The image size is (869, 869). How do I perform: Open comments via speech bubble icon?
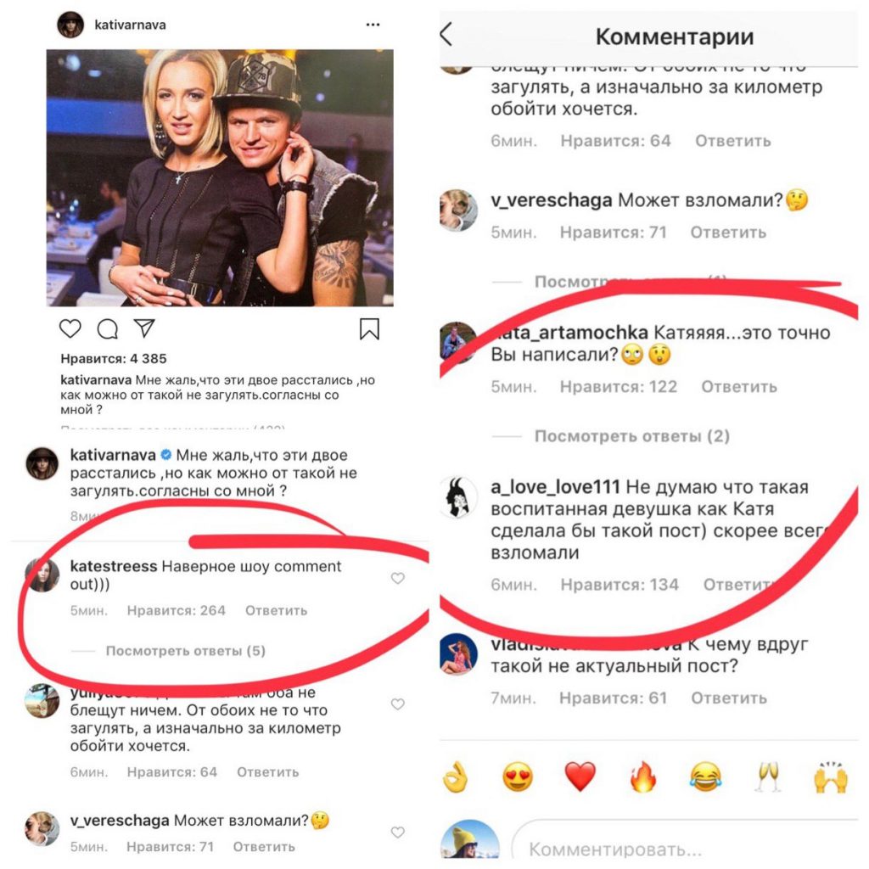click(x=108, y=328)
